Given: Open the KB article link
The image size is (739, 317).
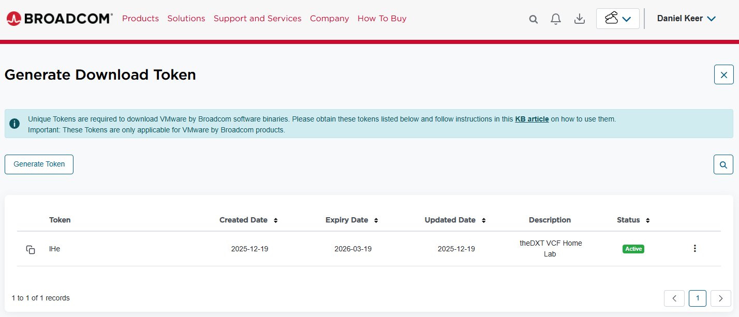Looking at the screenshot, I should tap(531, 119).
